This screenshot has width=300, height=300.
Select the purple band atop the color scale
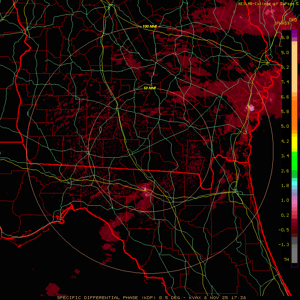click(x=294, y=34)
